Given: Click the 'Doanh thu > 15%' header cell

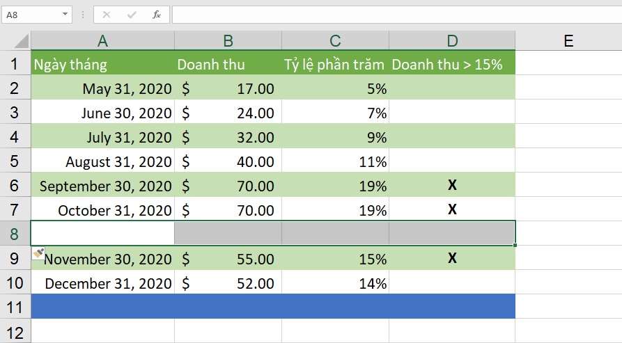Looking at the screenshot, I should 452,63.
